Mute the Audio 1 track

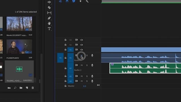(x=82, y=56)
